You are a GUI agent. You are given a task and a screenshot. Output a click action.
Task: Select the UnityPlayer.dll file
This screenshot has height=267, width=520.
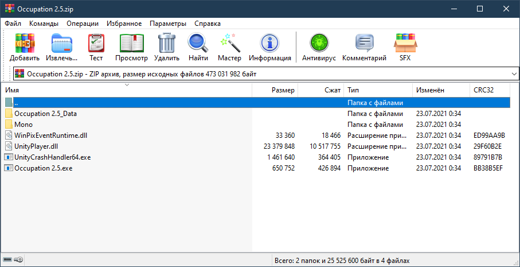36,146
